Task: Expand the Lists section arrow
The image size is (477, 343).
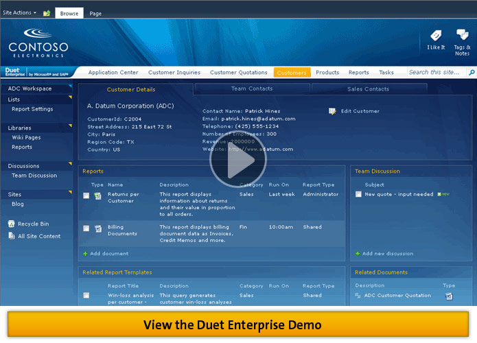Action: coord(70,97)
